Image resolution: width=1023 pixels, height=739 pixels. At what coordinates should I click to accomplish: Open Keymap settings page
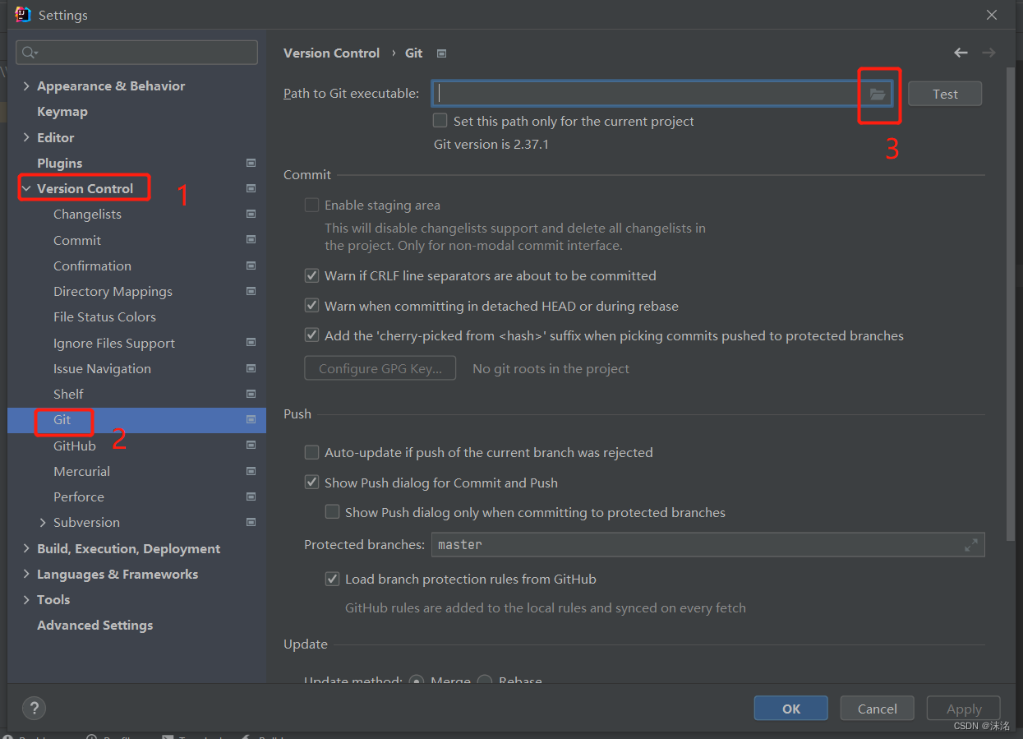[x=62, y=111]
